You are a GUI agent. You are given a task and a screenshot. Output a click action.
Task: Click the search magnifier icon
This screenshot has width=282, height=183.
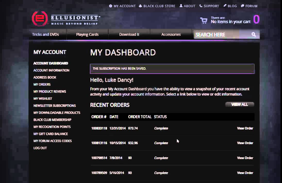(x=254, y=34)
